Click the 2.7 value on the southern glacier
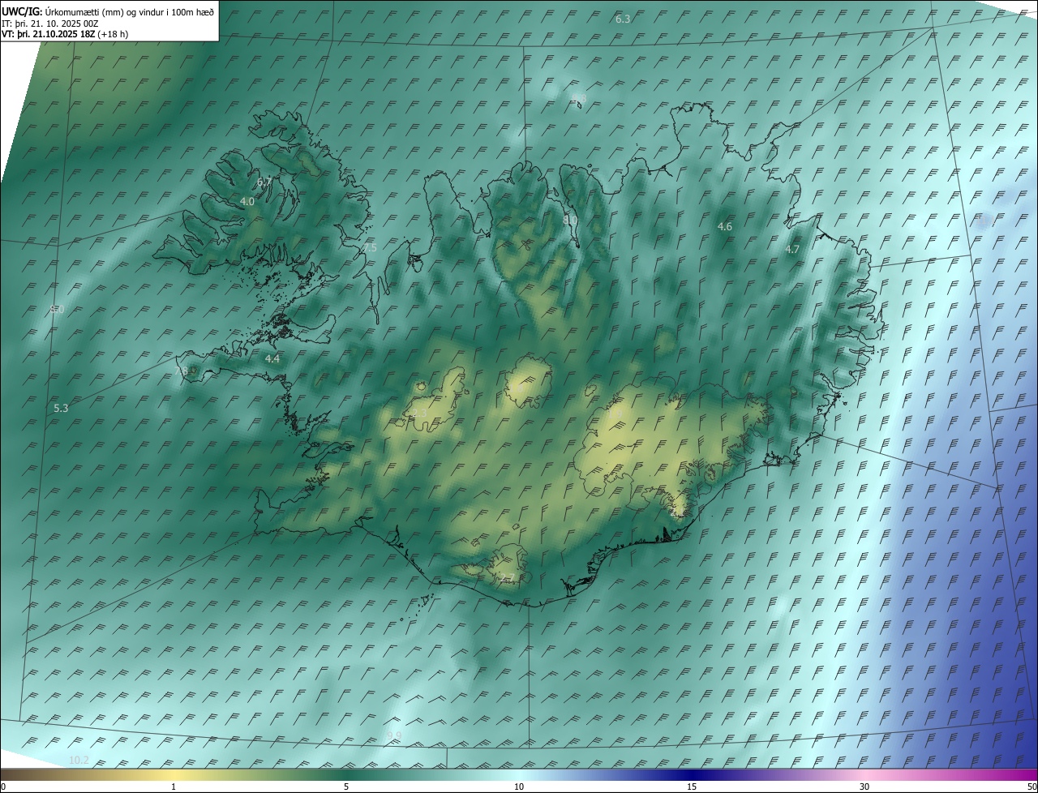 [507, 577]
